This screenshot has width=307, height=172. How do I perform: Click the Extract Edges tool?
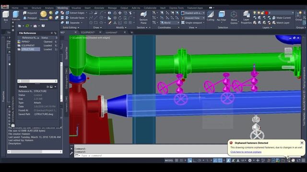(x=75, y=13)
